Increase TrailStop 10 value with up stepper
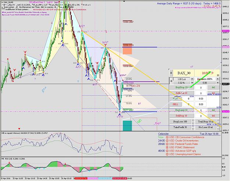 (x=218, y=120)
